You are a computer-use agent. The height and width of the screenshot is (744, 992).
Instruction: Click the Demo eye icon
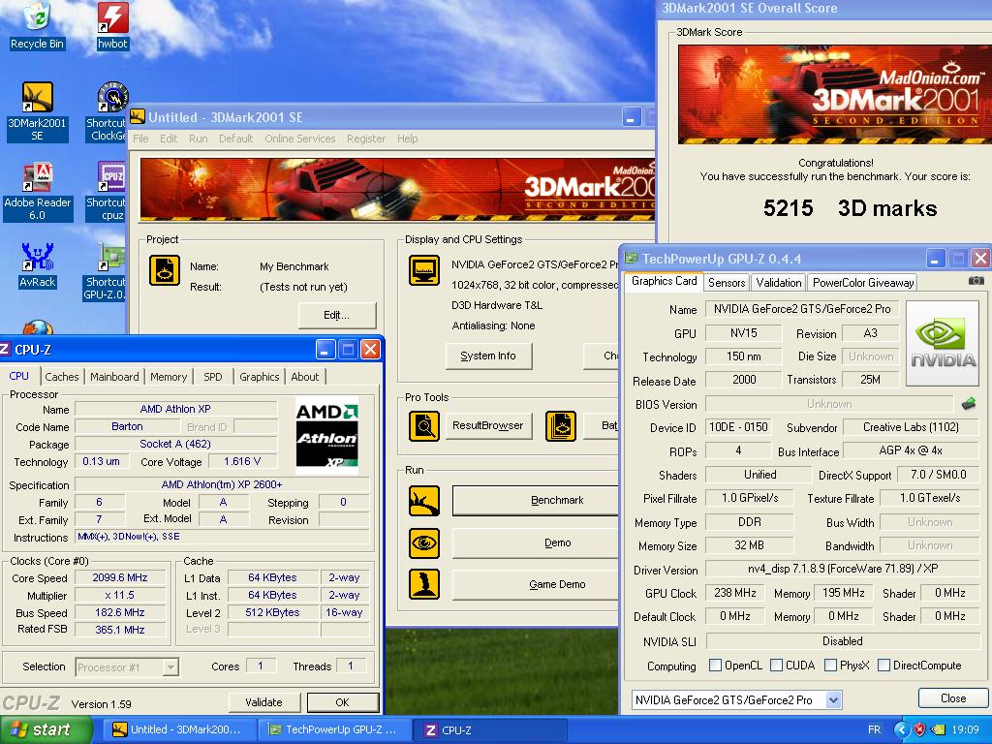[424, 542]
